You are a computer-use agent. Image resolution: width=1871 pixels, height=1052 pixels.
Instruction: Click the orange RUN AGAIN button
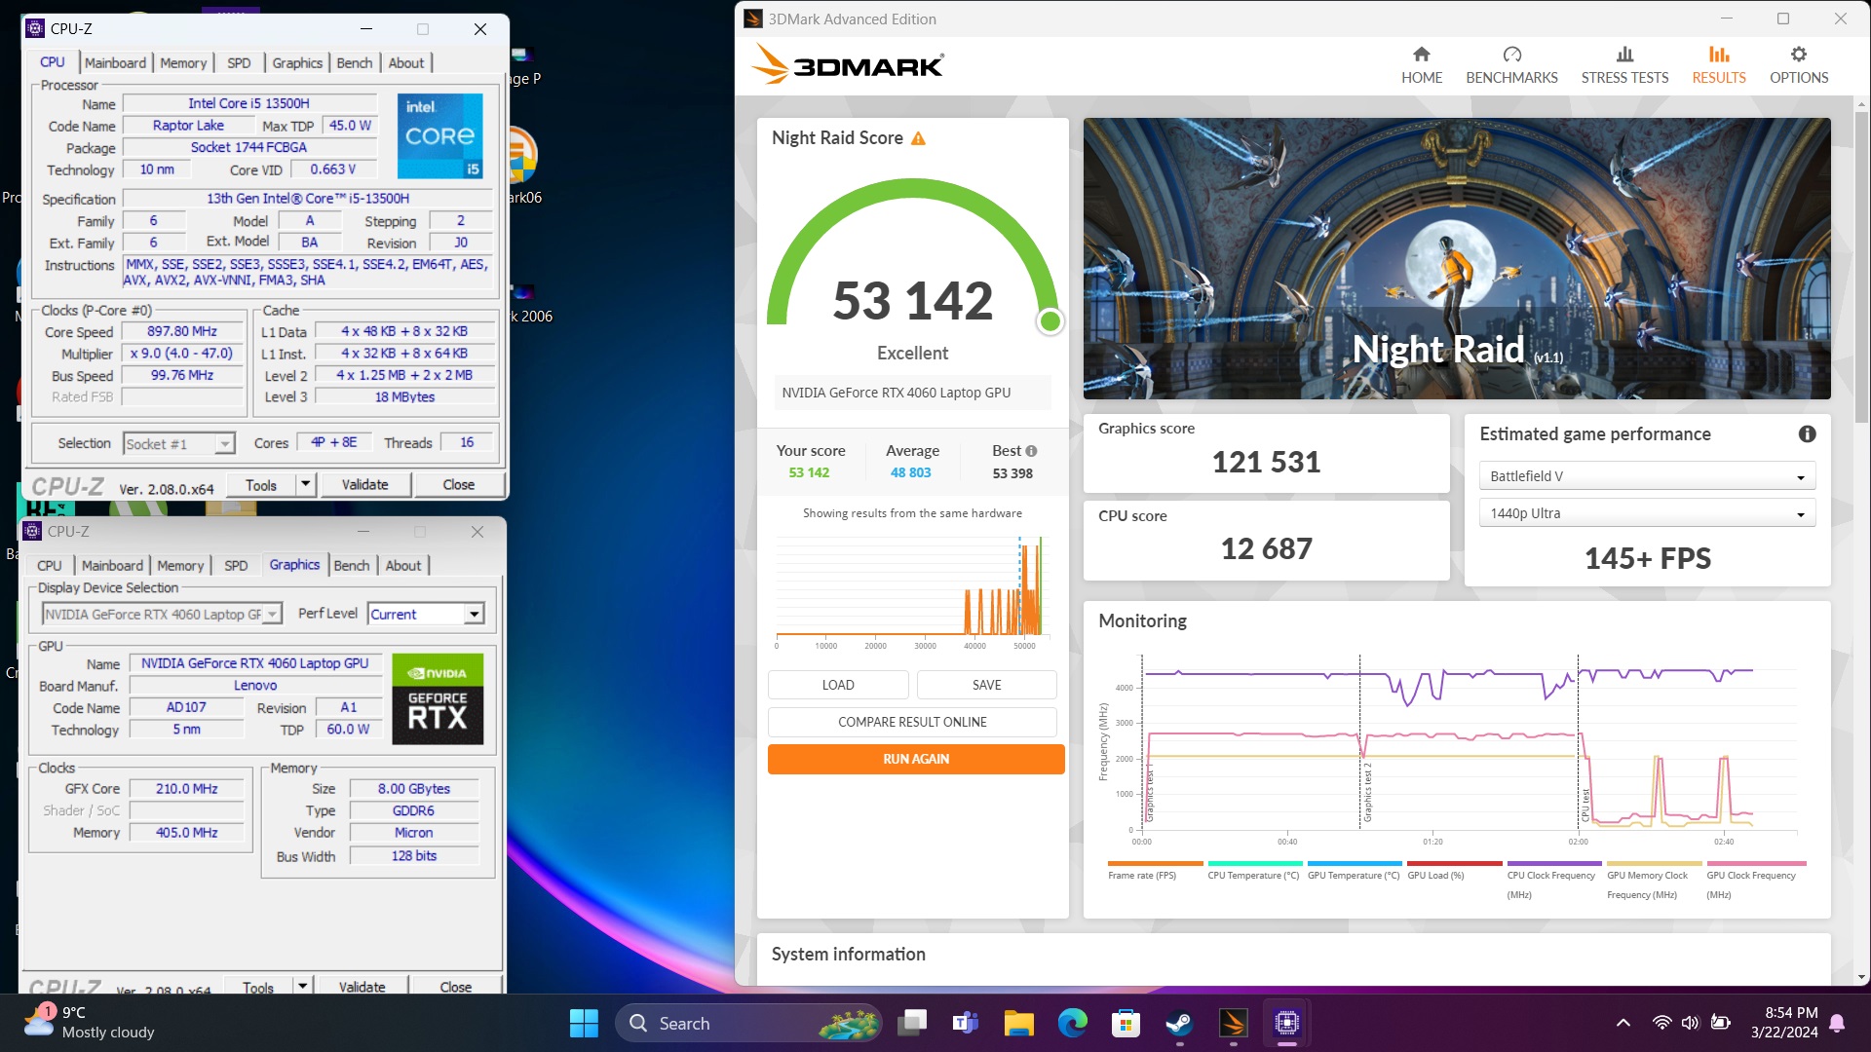916,759
